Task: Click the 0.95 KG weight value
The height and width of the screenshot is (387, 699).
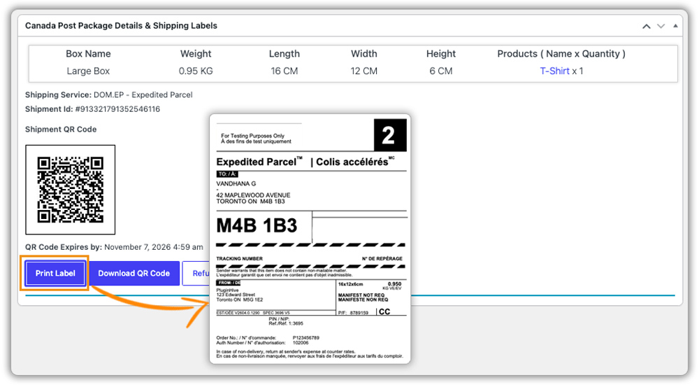Action: click(196, 71)
